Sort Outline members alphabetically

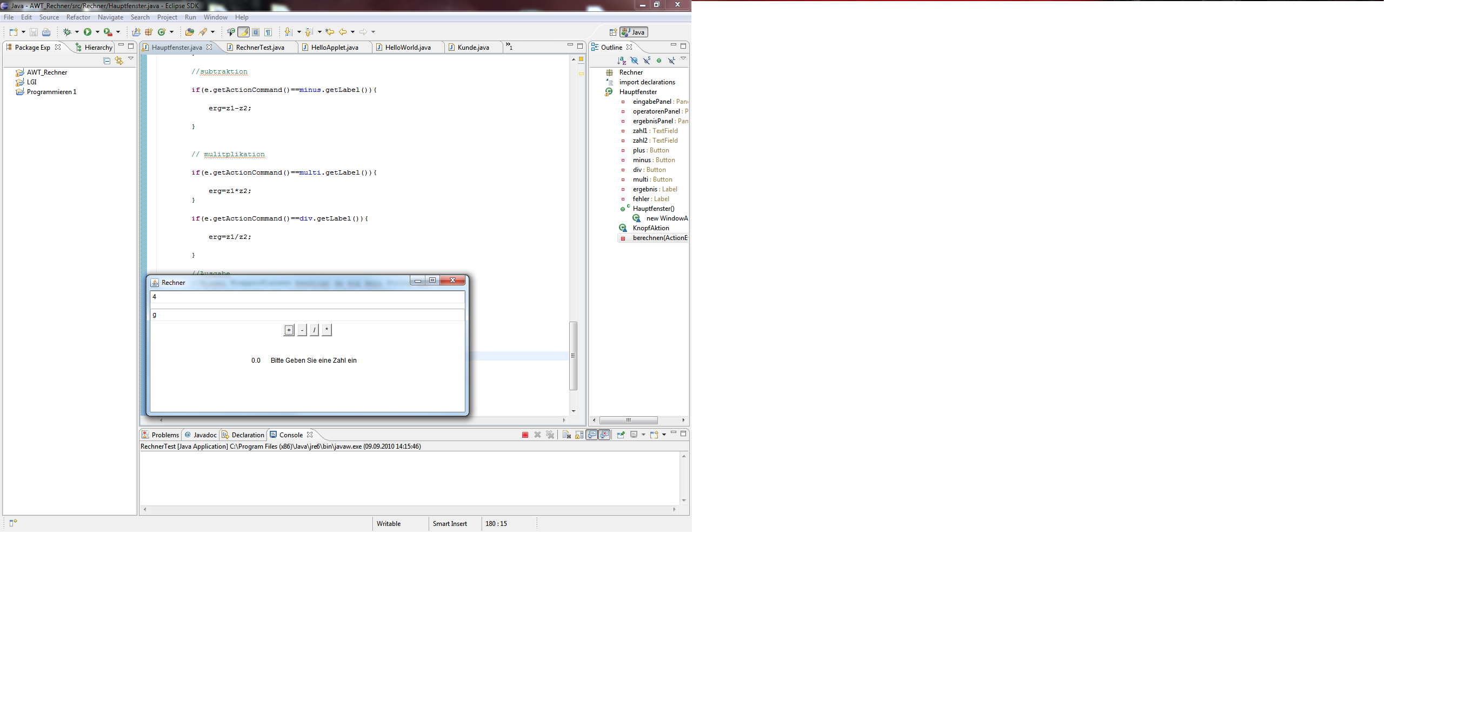[621, 60]
